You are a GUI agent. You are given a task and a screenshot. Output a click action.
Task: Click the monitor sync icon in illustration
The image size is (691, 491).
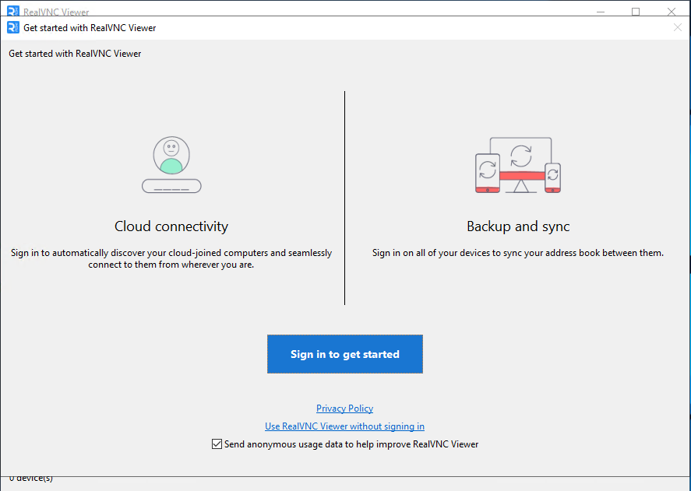(x=520, y=152)
